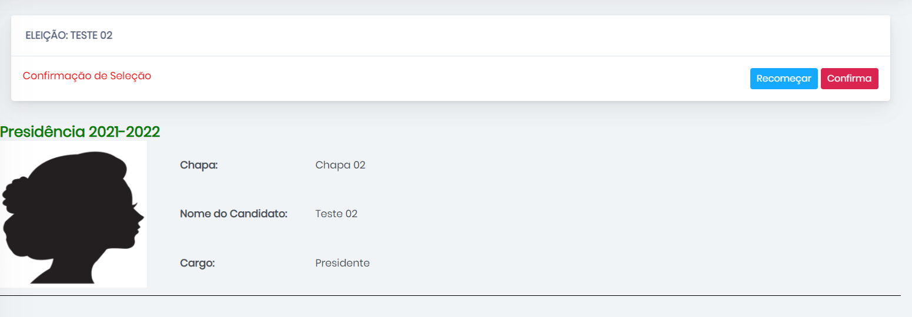Click the horizontal divider below the candidate
Viewport: 912px width, 317px height.
point(450,295)
